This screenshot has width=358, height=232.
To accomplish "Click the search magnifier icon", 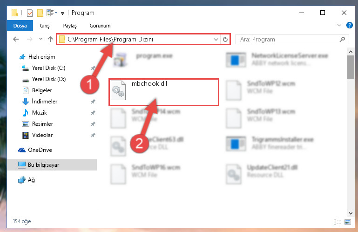I will pos(342,39).
